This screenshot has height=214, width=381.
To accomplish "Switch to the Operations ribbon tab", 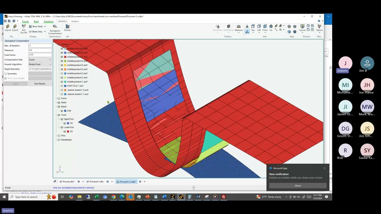I will [x=49, y=21].
